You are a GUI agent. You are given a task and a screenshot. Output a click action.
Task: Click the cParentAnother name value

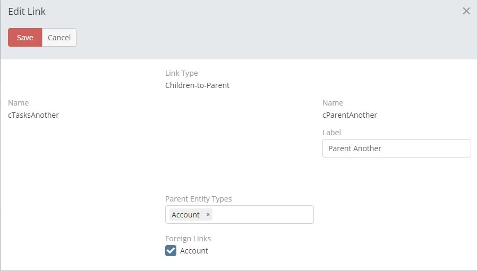click(x=350, y=115)
